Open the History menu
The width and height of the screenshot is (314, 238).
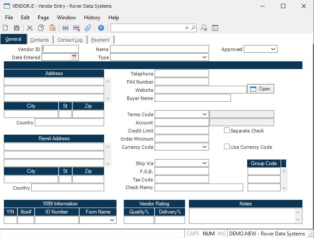point(92,18)
